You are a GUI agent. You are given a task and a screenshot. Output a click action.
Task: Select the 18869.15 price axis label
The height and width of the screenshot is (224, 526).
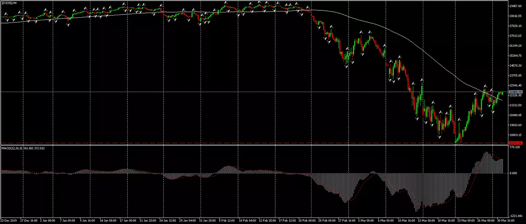[515, 135]
